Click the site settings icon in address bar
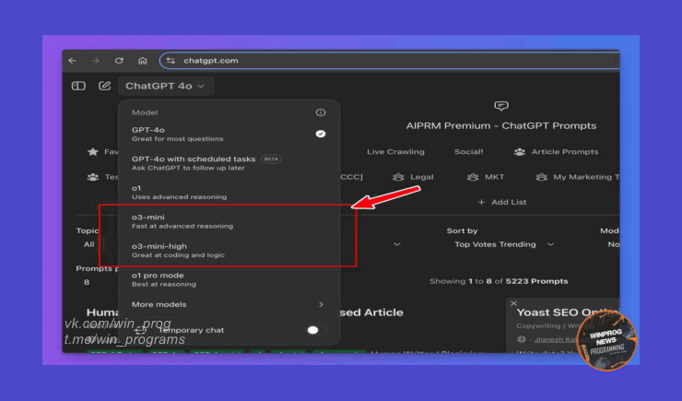This screenshot has width=682, height=401. pos(170,61)
